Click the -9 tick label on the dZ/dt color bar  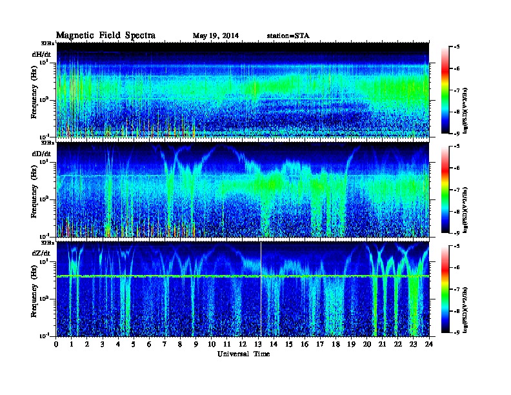[456, 332]
